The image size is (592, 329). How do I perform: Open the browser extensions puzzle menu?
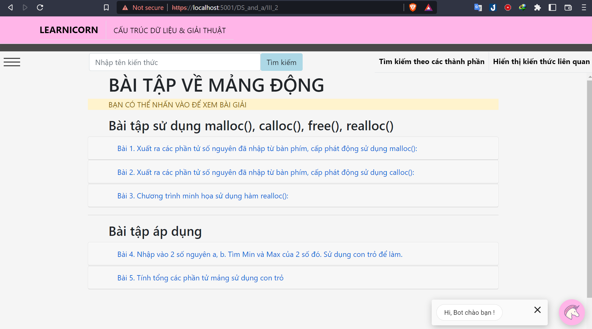(538, 7)
